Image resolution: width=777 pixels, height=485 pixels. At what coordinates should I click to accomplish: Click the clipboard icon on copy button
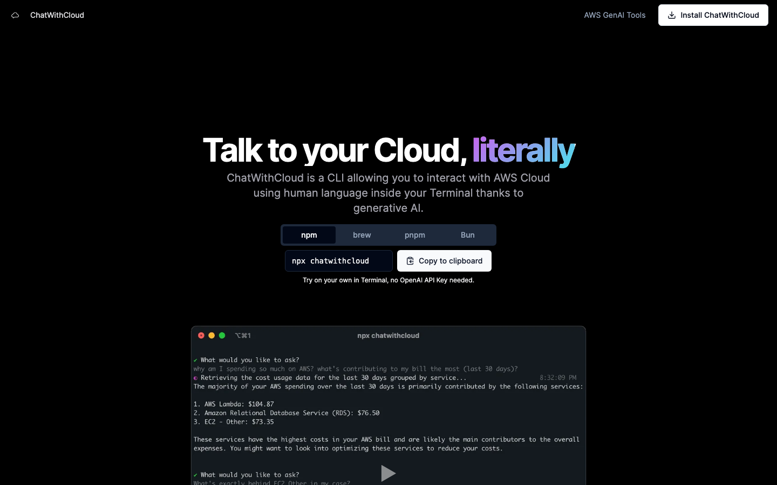(410, 261)
